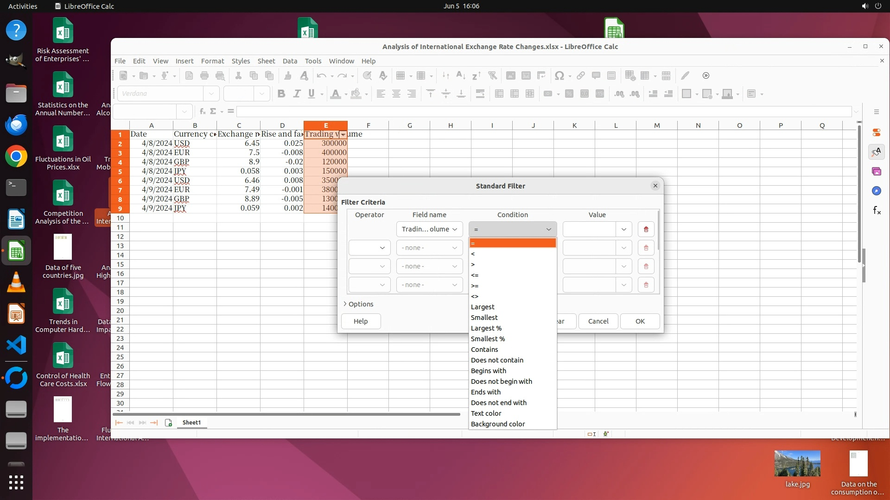Choose 'Does not contain' condition
This screenshot has height=500, width=890.
pos(497,360)
